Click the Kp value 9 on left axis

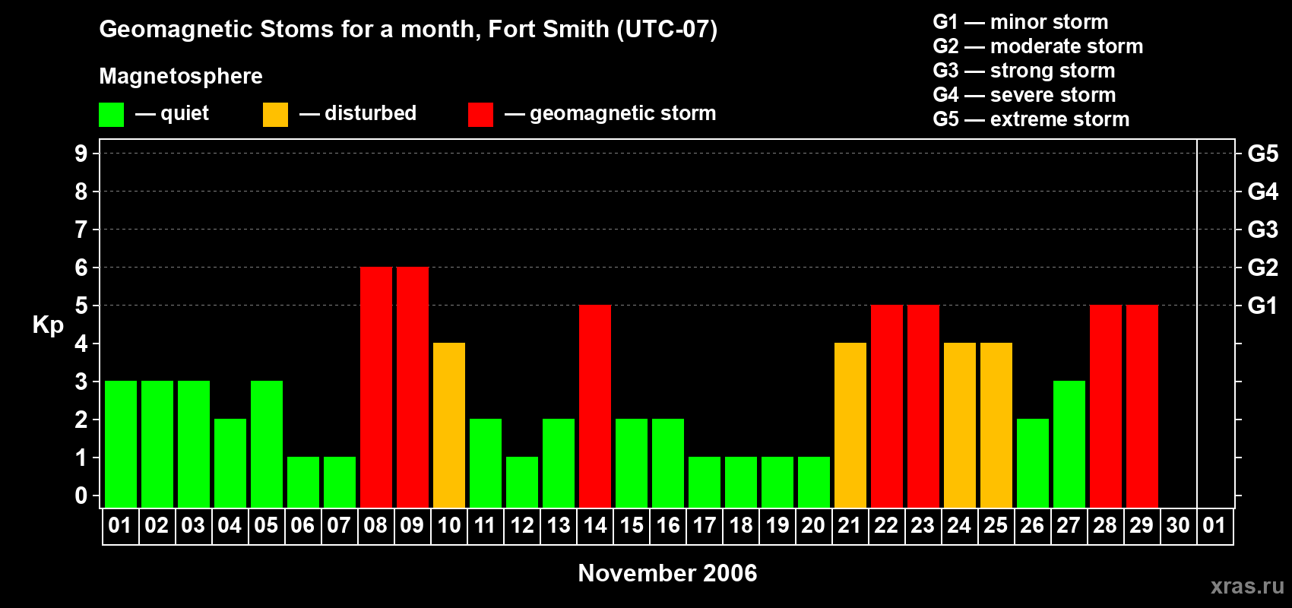click(x=81, y=154)
